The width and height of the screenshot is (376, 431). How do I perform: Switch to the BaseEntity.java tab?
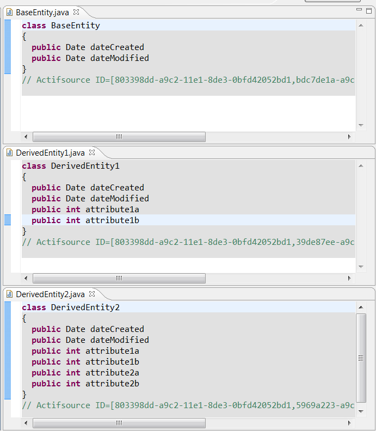(42, 12)
